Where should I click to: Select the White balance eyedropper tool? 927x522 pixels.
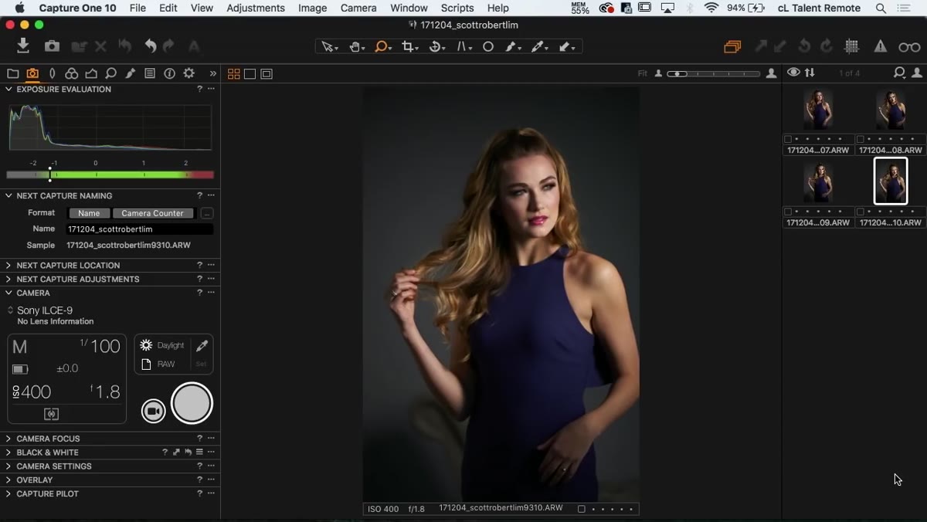[538, 47]
